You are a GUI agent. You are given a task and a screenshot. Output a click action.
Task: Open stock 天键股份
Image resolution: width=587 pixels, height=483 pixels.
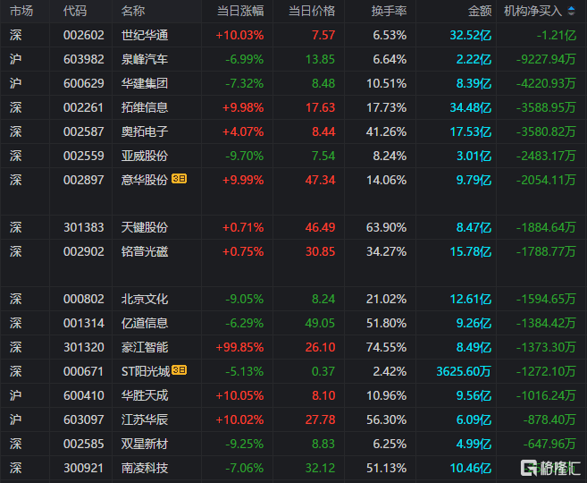145,227
